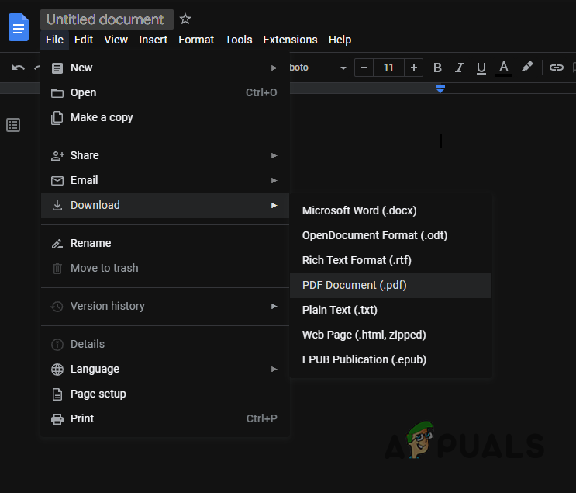The height and width of the screenshot is (493, 576).
Task: Expand the Share submenu arrow
Action: click(274, 155)
